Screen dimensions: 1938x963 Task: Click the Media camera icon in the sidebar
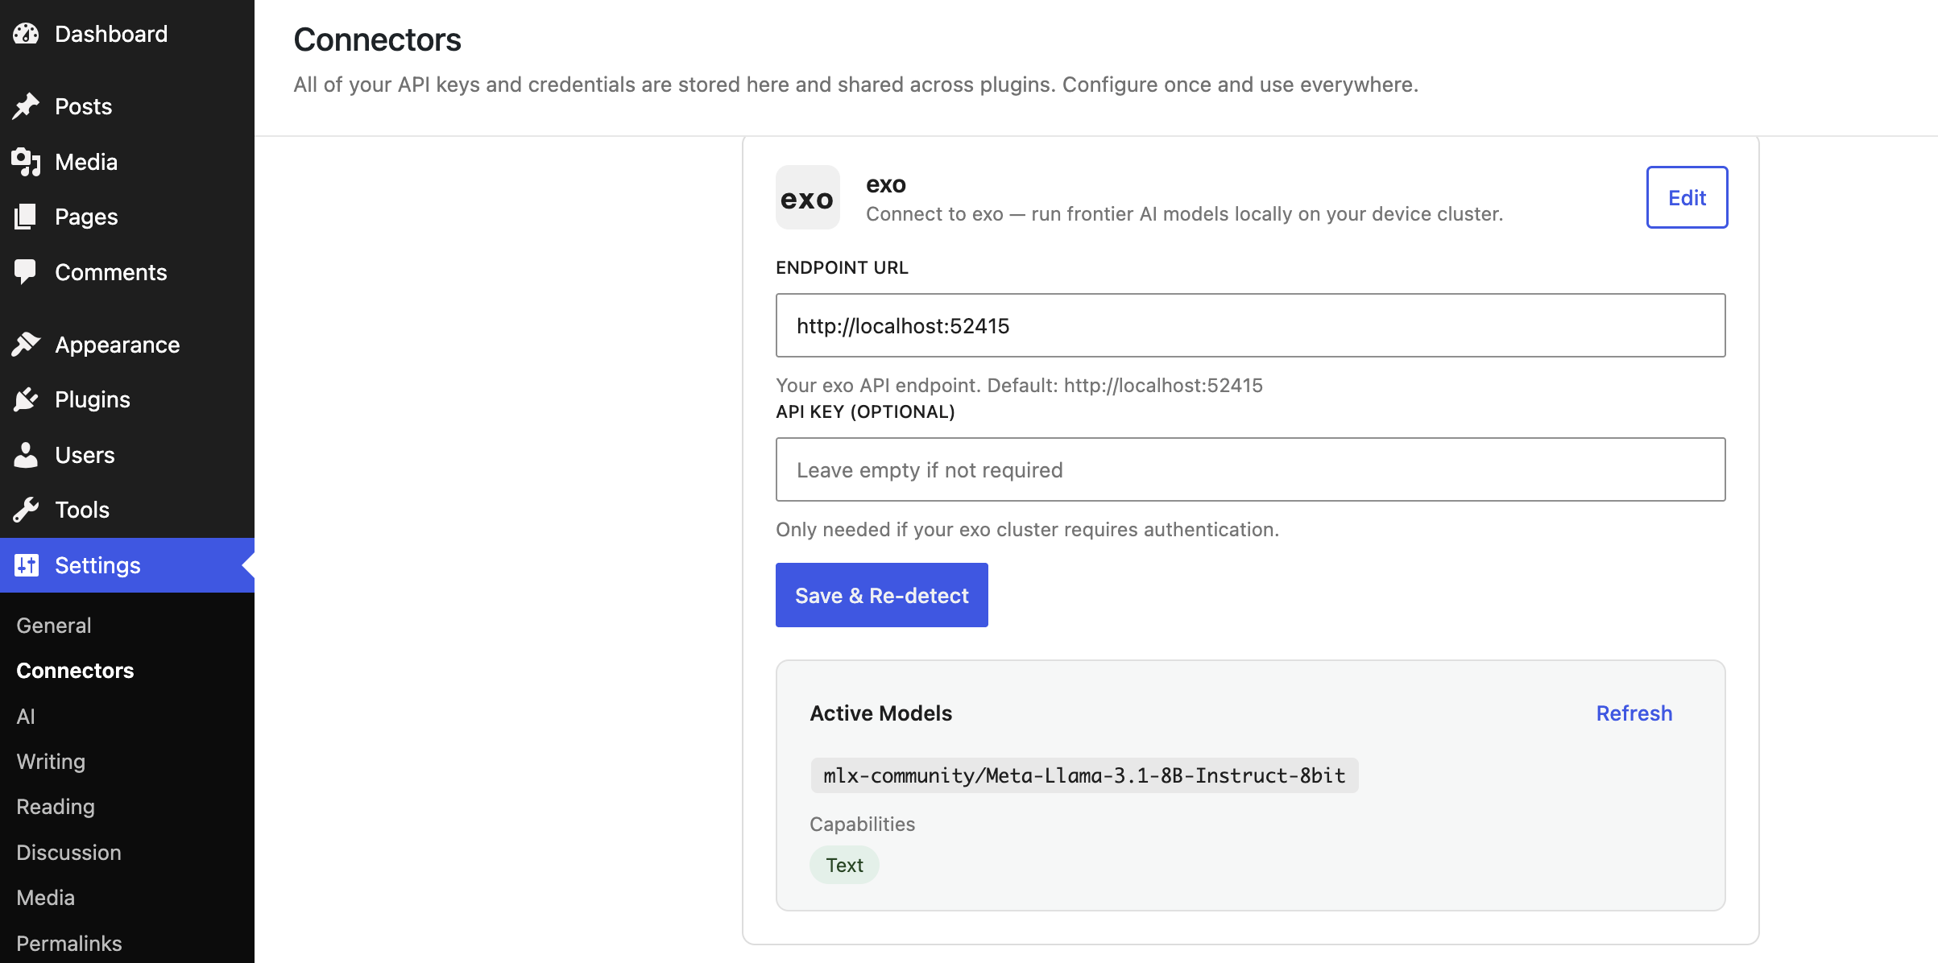coord(26,162)
